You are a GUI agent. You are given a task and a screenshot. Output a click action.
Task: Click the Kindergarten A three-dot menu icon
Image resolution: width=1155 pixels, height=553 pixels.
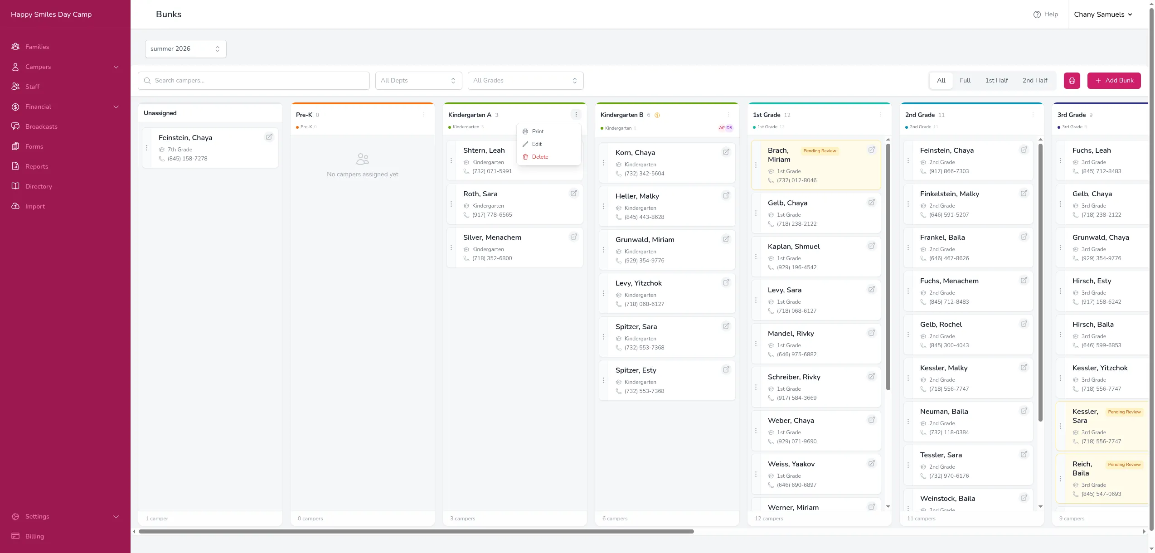click(576, 115)
